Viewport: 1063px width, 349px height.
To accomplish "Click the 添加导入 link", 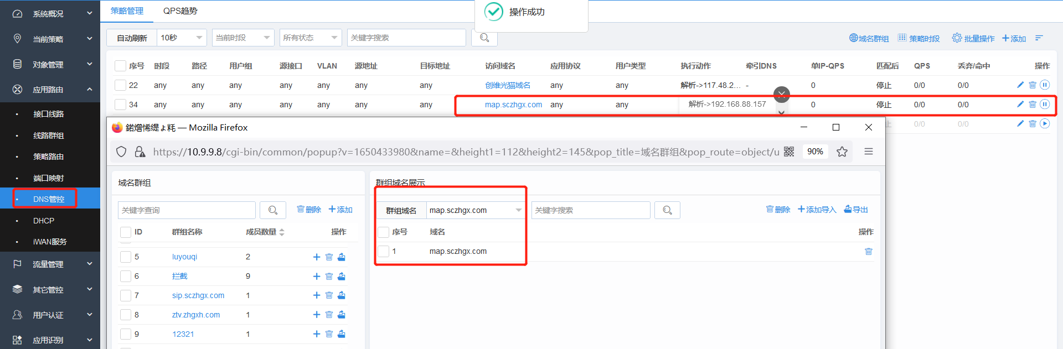I will (x=817, y=210).
